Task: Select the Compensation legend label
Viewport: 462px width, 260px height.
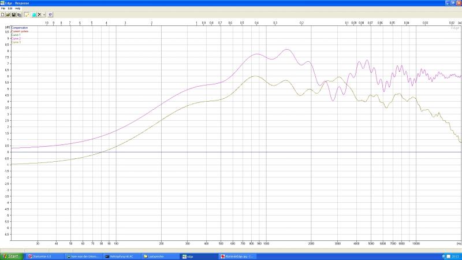Action: (20, 28)
